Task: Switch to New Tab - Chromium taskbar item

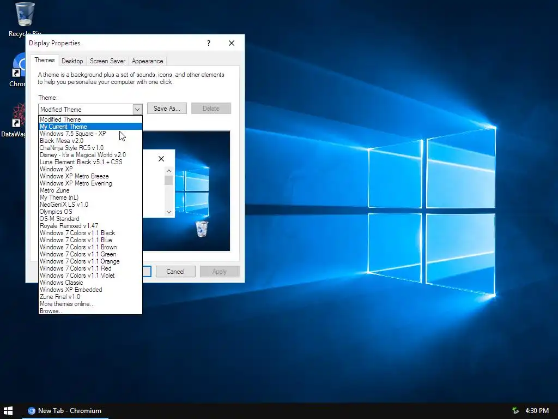Action: [65, 411]
